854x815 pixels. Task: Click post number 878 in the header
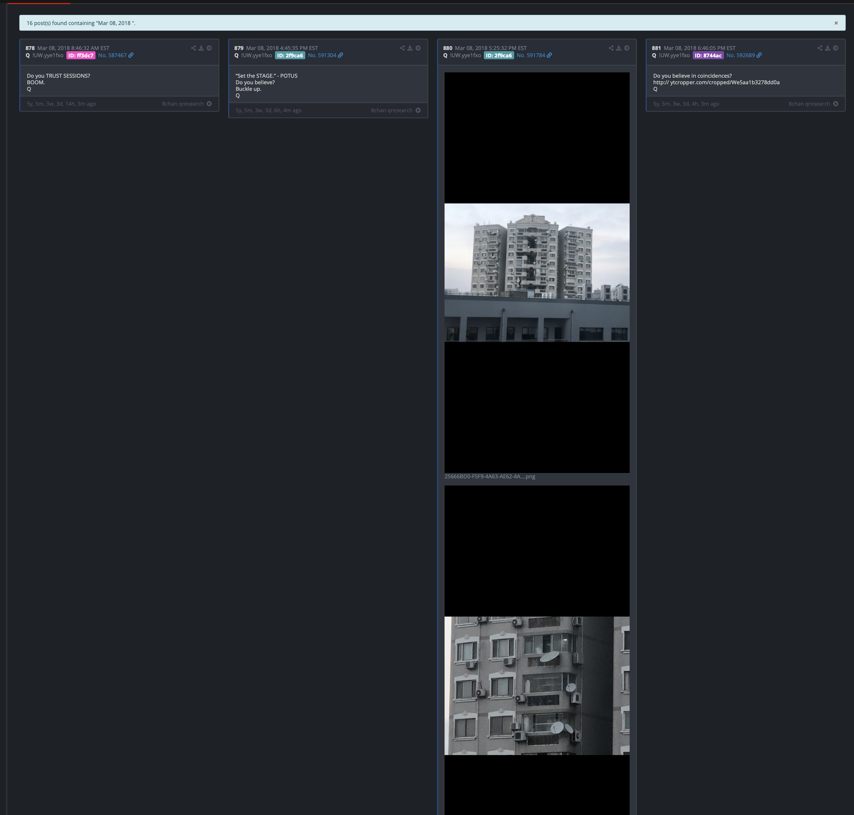point(30,48)
